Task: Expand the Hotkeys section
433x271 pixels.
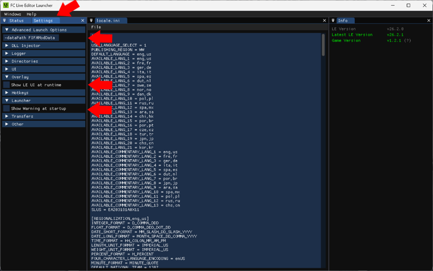Action: (7, 93)
